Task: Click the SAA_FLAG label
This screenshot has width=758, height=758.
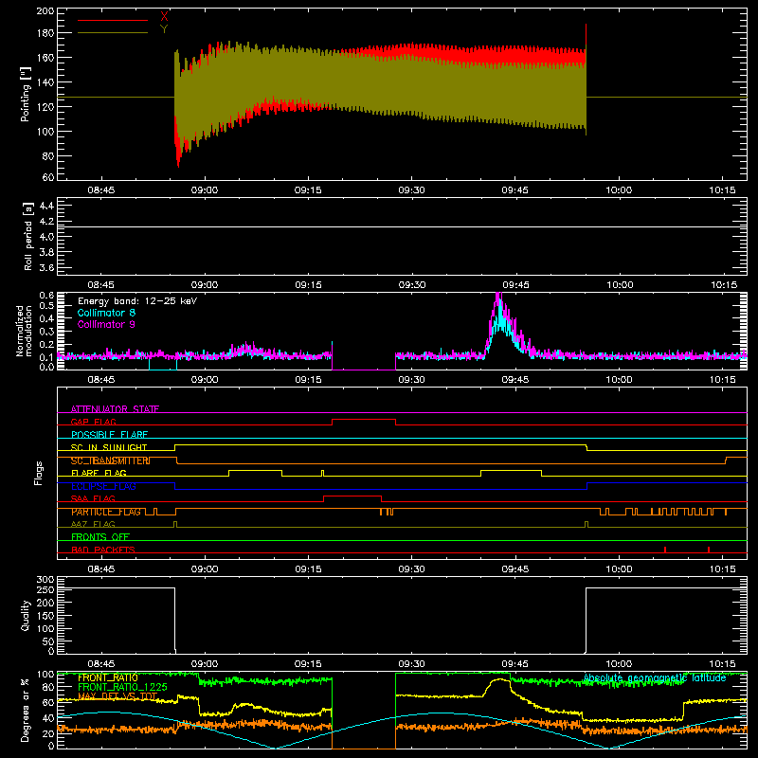Action: [93, 498]
